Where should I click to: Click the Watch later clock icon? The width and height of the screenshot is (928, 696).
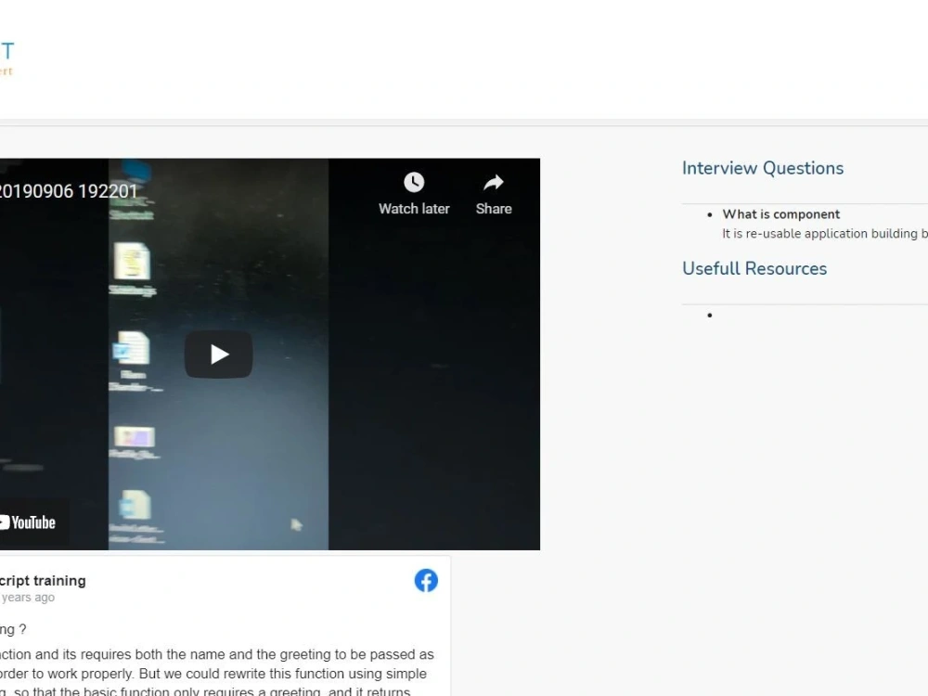[x=414, y=182]
